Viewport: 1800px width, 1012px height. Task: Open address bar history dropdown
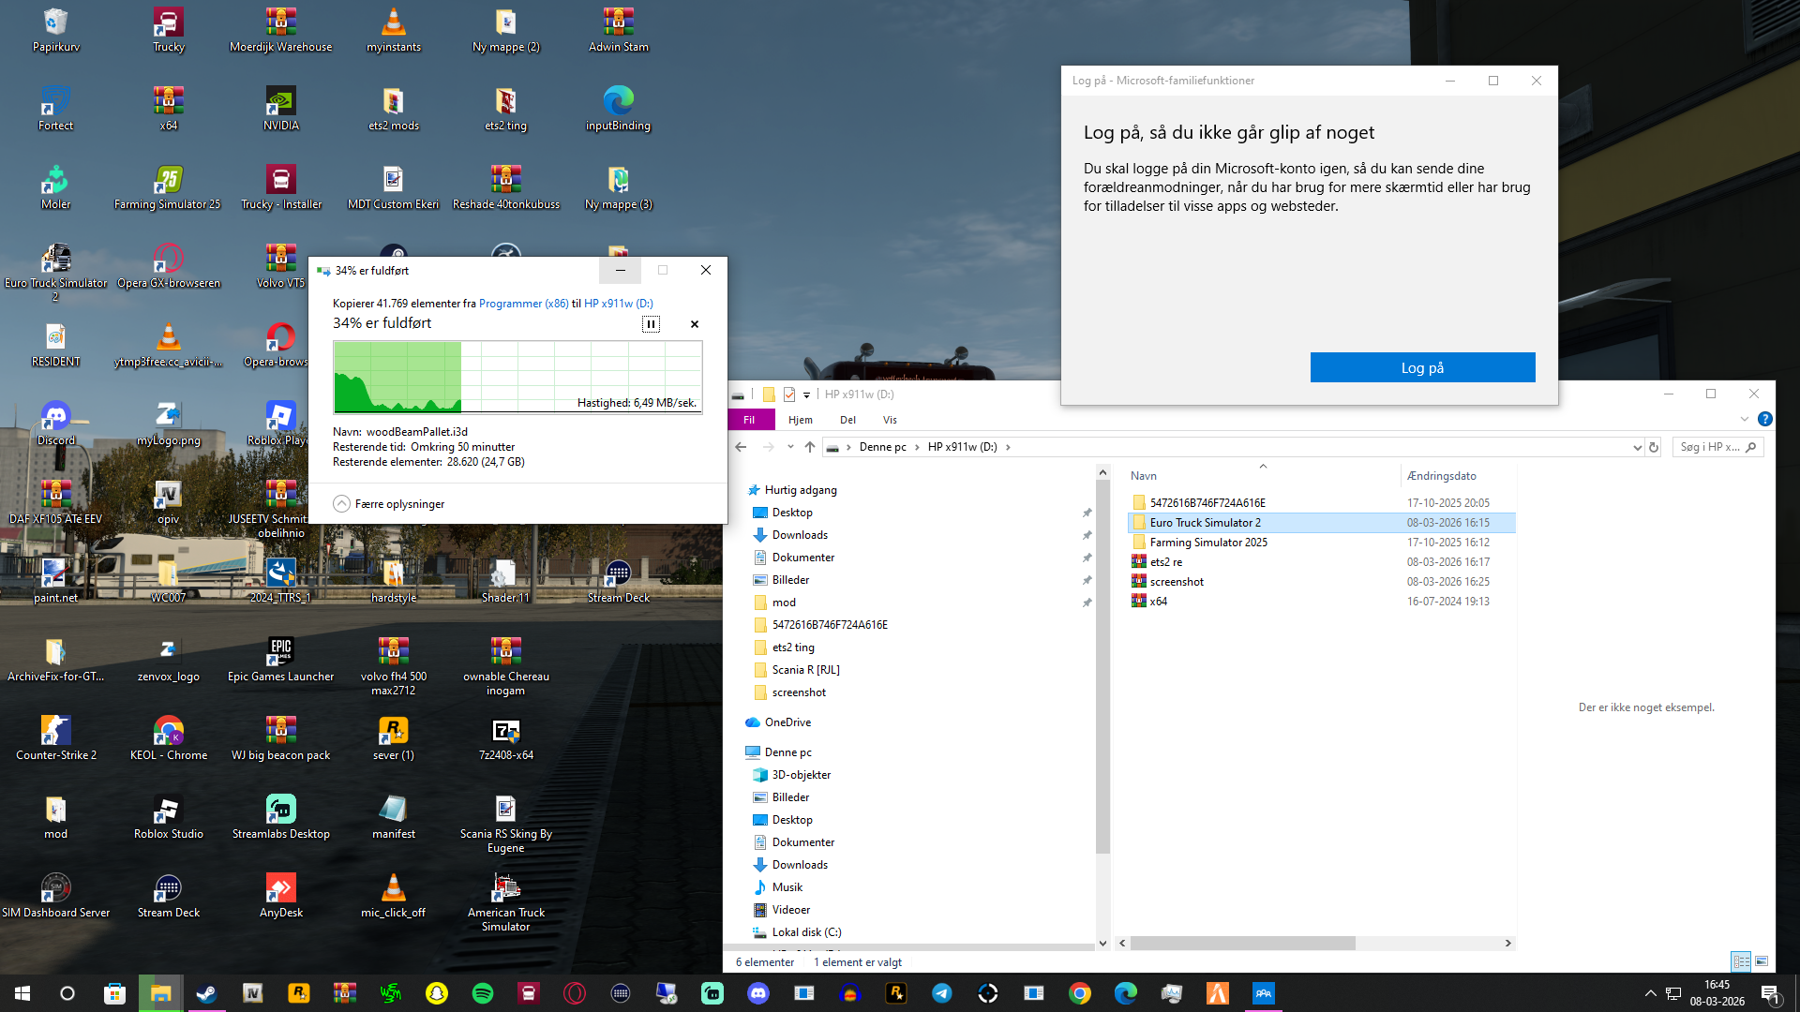(1637, 447)
